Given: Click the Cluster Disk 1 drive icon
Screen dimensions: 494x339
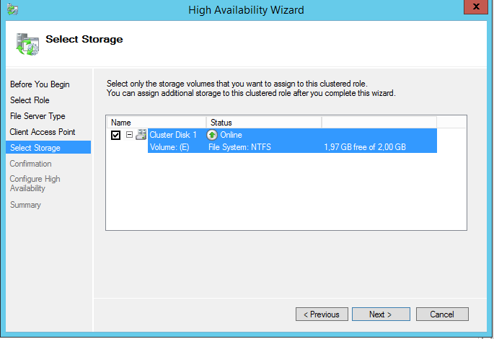Looking at the screenshot, I should pos(141,135).
